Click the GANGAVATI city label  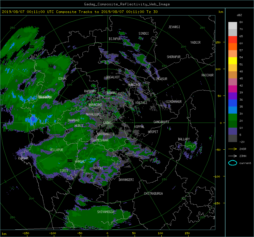pyautogui.click(x=161, y=122)
